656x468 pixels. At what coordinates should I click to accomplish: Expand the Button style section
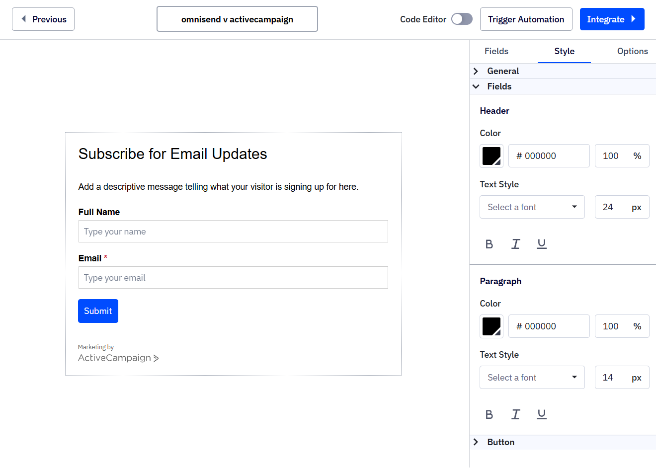[x=563, y=442]
